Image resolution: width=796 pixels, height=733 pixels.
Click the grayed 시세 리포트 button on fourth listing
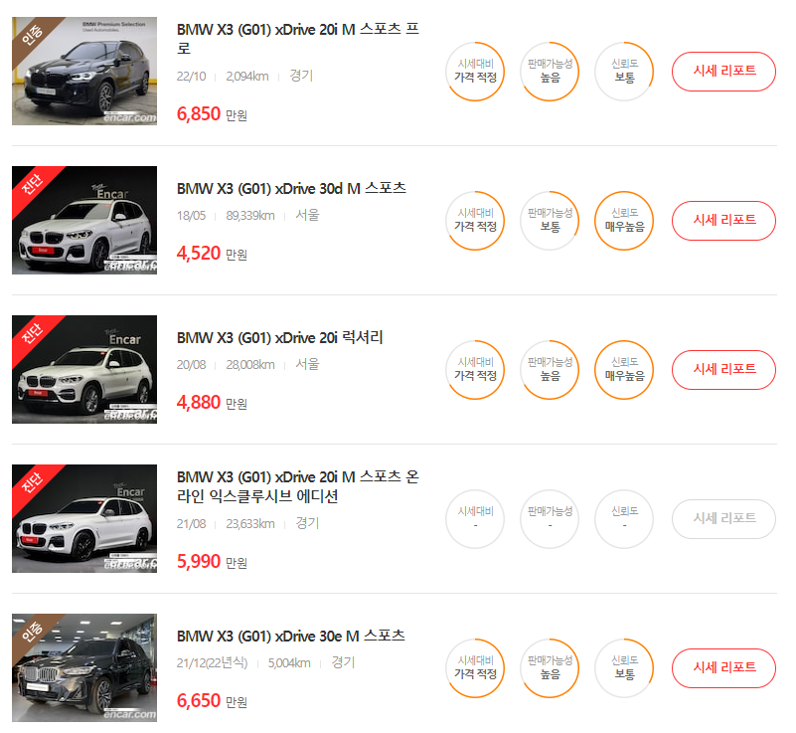[x=724, y=519]
